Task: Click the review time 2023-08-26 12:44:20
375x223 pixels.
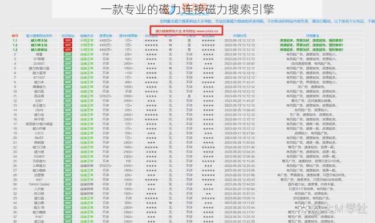Action: point(240,184)
